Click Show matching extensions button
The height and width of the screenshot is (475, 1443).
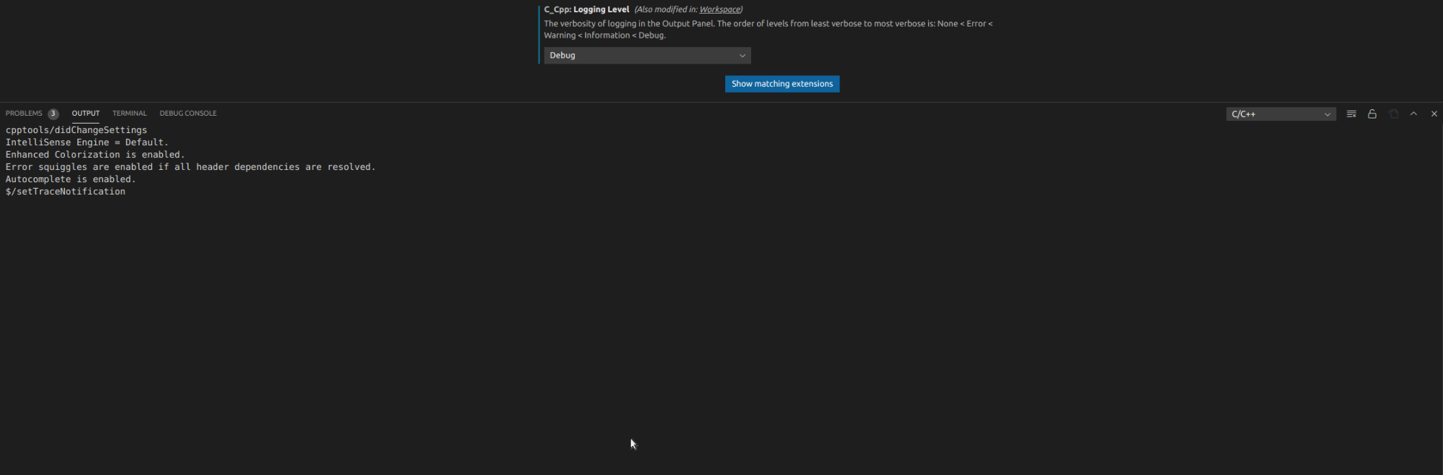coord(782,84)
